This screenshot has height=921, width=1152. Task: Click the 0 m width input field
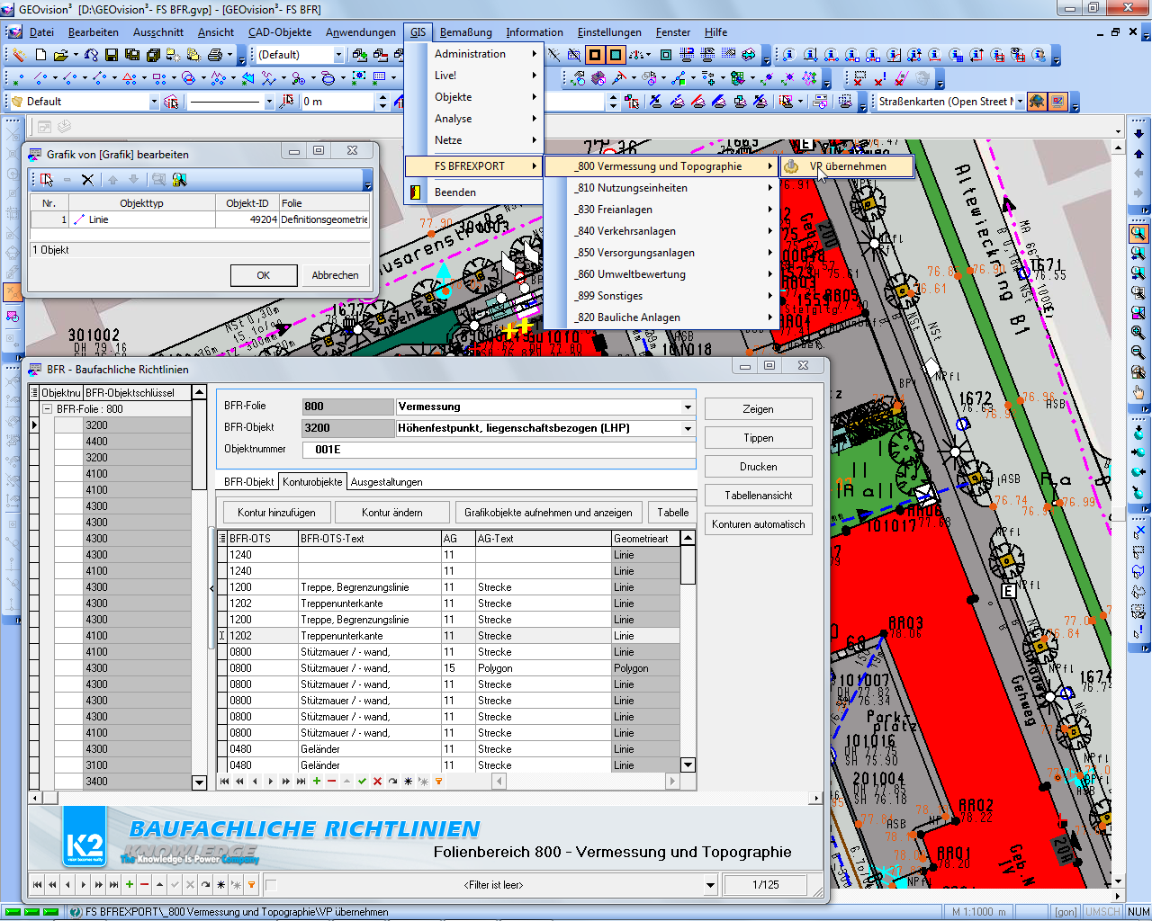coord(337,102)
